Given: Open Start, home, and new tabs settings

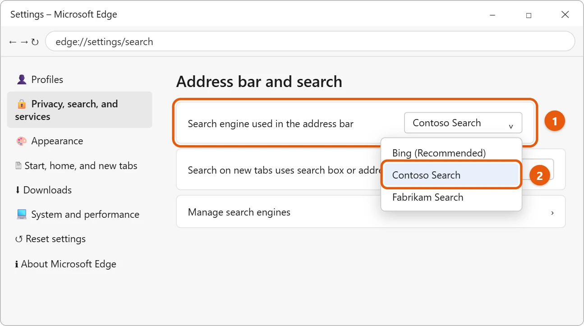Looking at the screenshot, I should [79, 166].
